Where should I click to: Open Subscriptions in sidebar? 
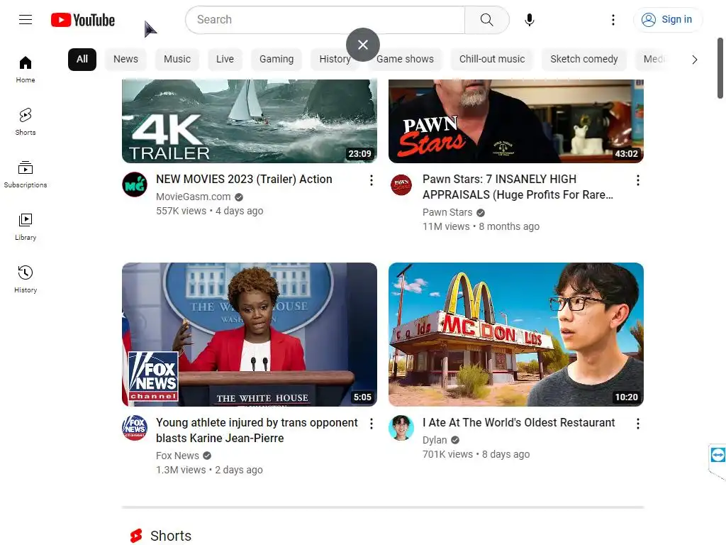pyautogui.click(x=26, y=175)
